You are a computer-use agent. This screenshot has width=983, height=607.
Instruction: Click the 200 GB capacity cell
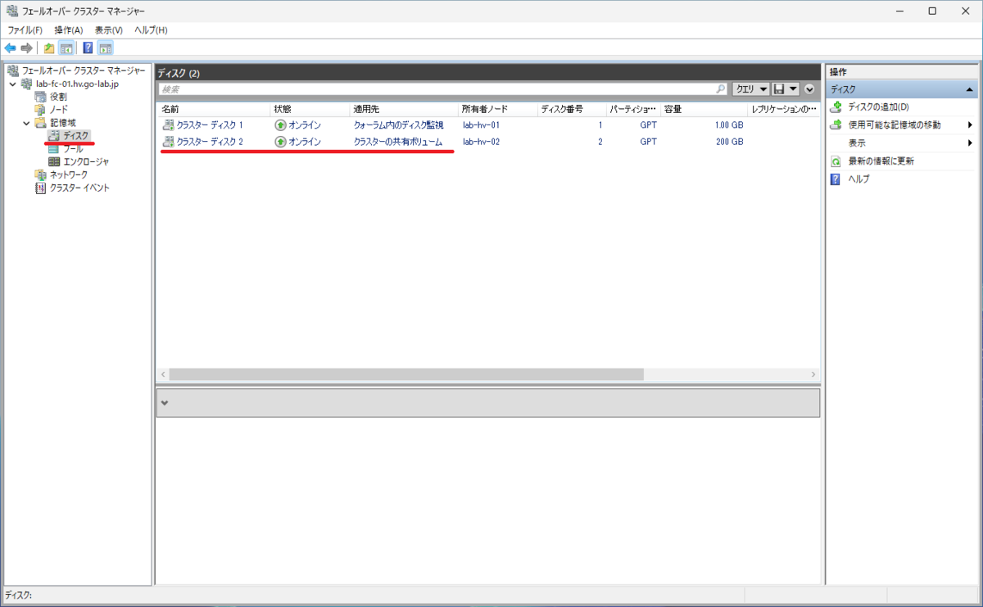729,142
